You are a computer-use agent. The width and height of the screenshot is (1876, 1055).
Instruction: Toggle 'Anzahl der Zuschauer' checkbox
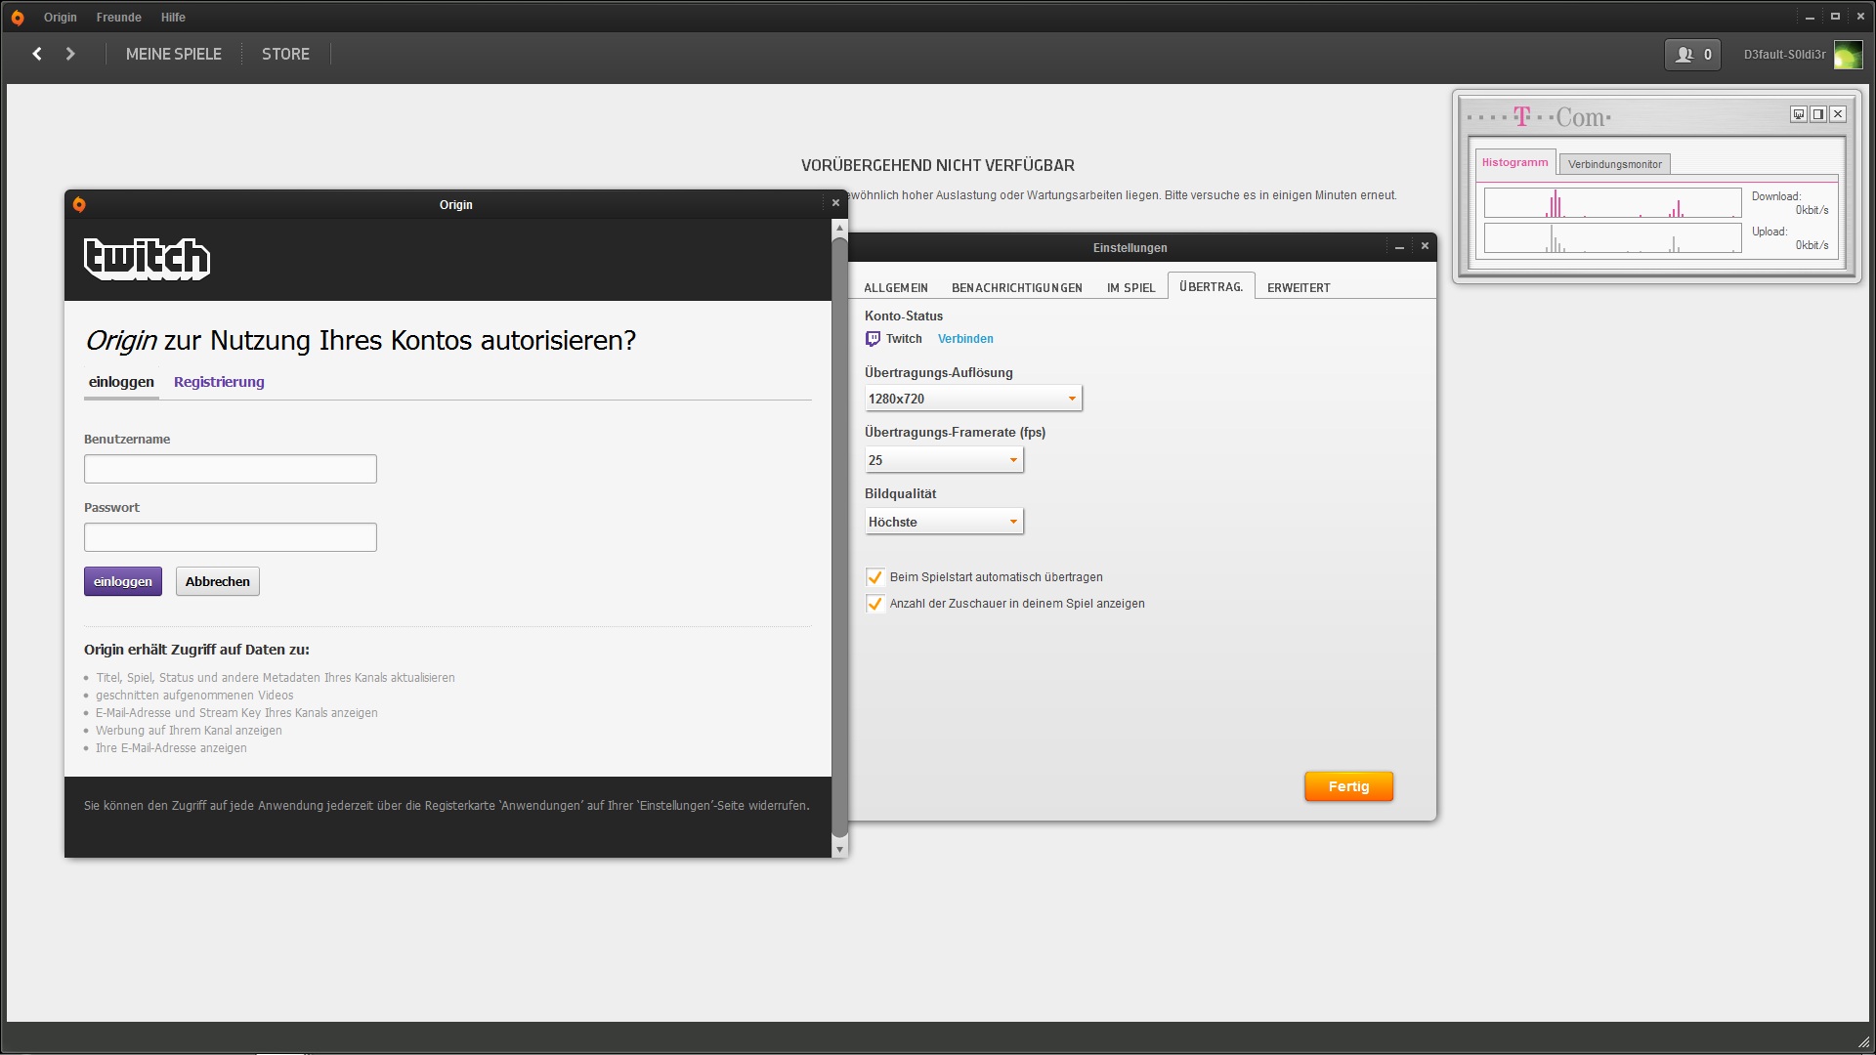[875, 604]
